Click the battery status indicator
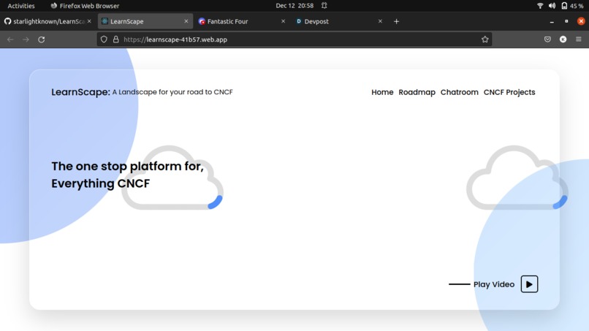This screenshot has width=589, height=331. pyautogui.click(x=572, y=6)
